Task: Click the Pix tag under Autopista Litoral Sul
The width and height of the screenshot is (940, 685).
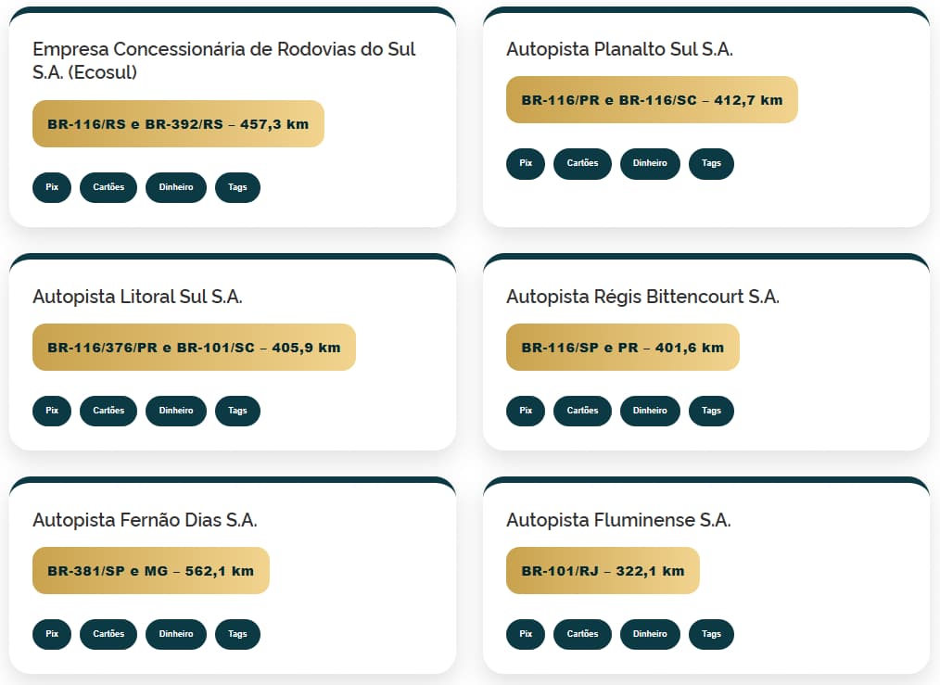Action: [x=52, y=411]
